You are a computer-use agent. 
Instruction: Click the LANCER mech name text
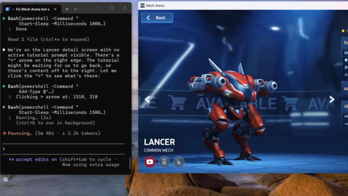coord(159,142)
